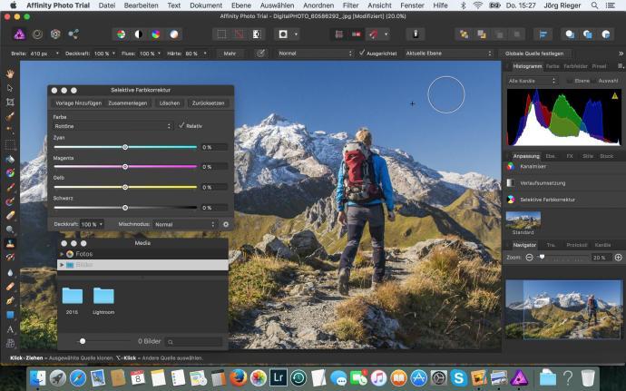The image size is (626, 391).
Task: Select the Crop tool
Action: point(10,102)
